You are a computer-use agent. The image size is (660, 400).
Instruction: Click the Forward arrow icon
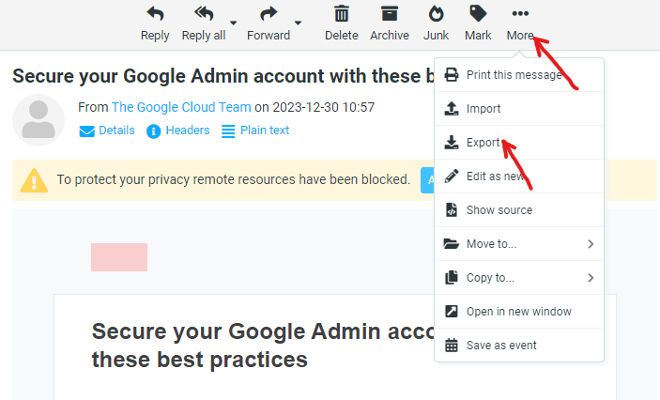point(269,14)
